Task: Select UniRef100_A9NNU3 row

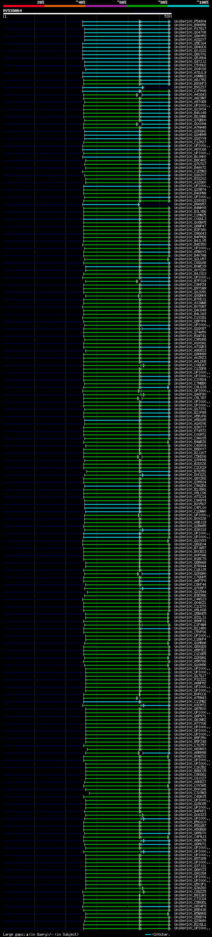Action: point(190,76)
